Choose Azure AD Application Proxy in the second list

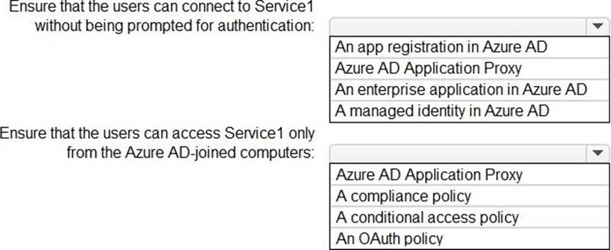(x=469, y=175)
